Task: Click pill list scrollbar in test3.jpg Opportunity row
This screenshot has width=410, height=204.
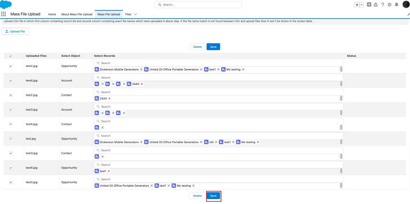Action: click(341, 185)
